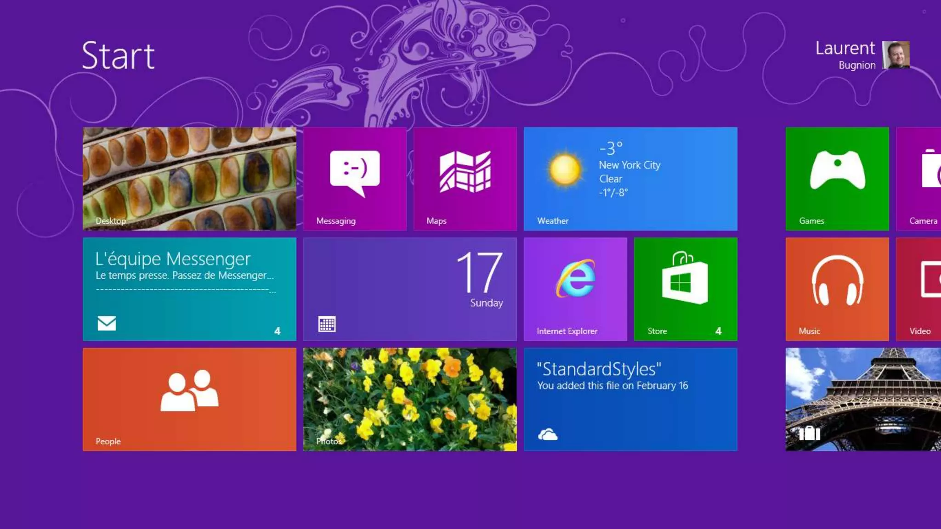Click the Mail envelope icon
This screenshot has width=941, height=529.
[107, 323]
